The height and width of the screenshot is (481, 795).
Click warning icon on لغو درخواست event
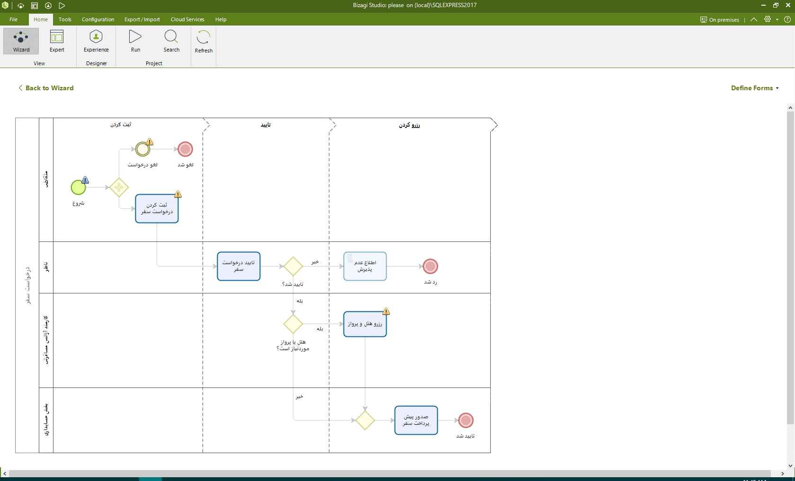click(150, 142)
